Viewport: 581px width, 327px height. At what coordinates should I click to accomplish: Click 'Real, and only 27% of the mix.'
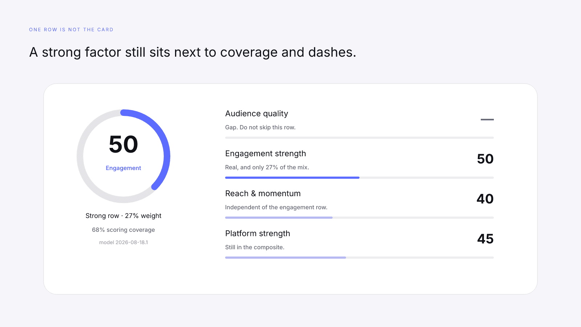(x=267, y=167)
